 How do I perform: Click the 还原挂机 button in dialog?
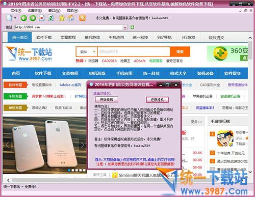(x=157, y=100)
